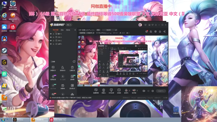
Task: Open the tool with green NEW badge in third column
Action: click(x=72, y=78)
